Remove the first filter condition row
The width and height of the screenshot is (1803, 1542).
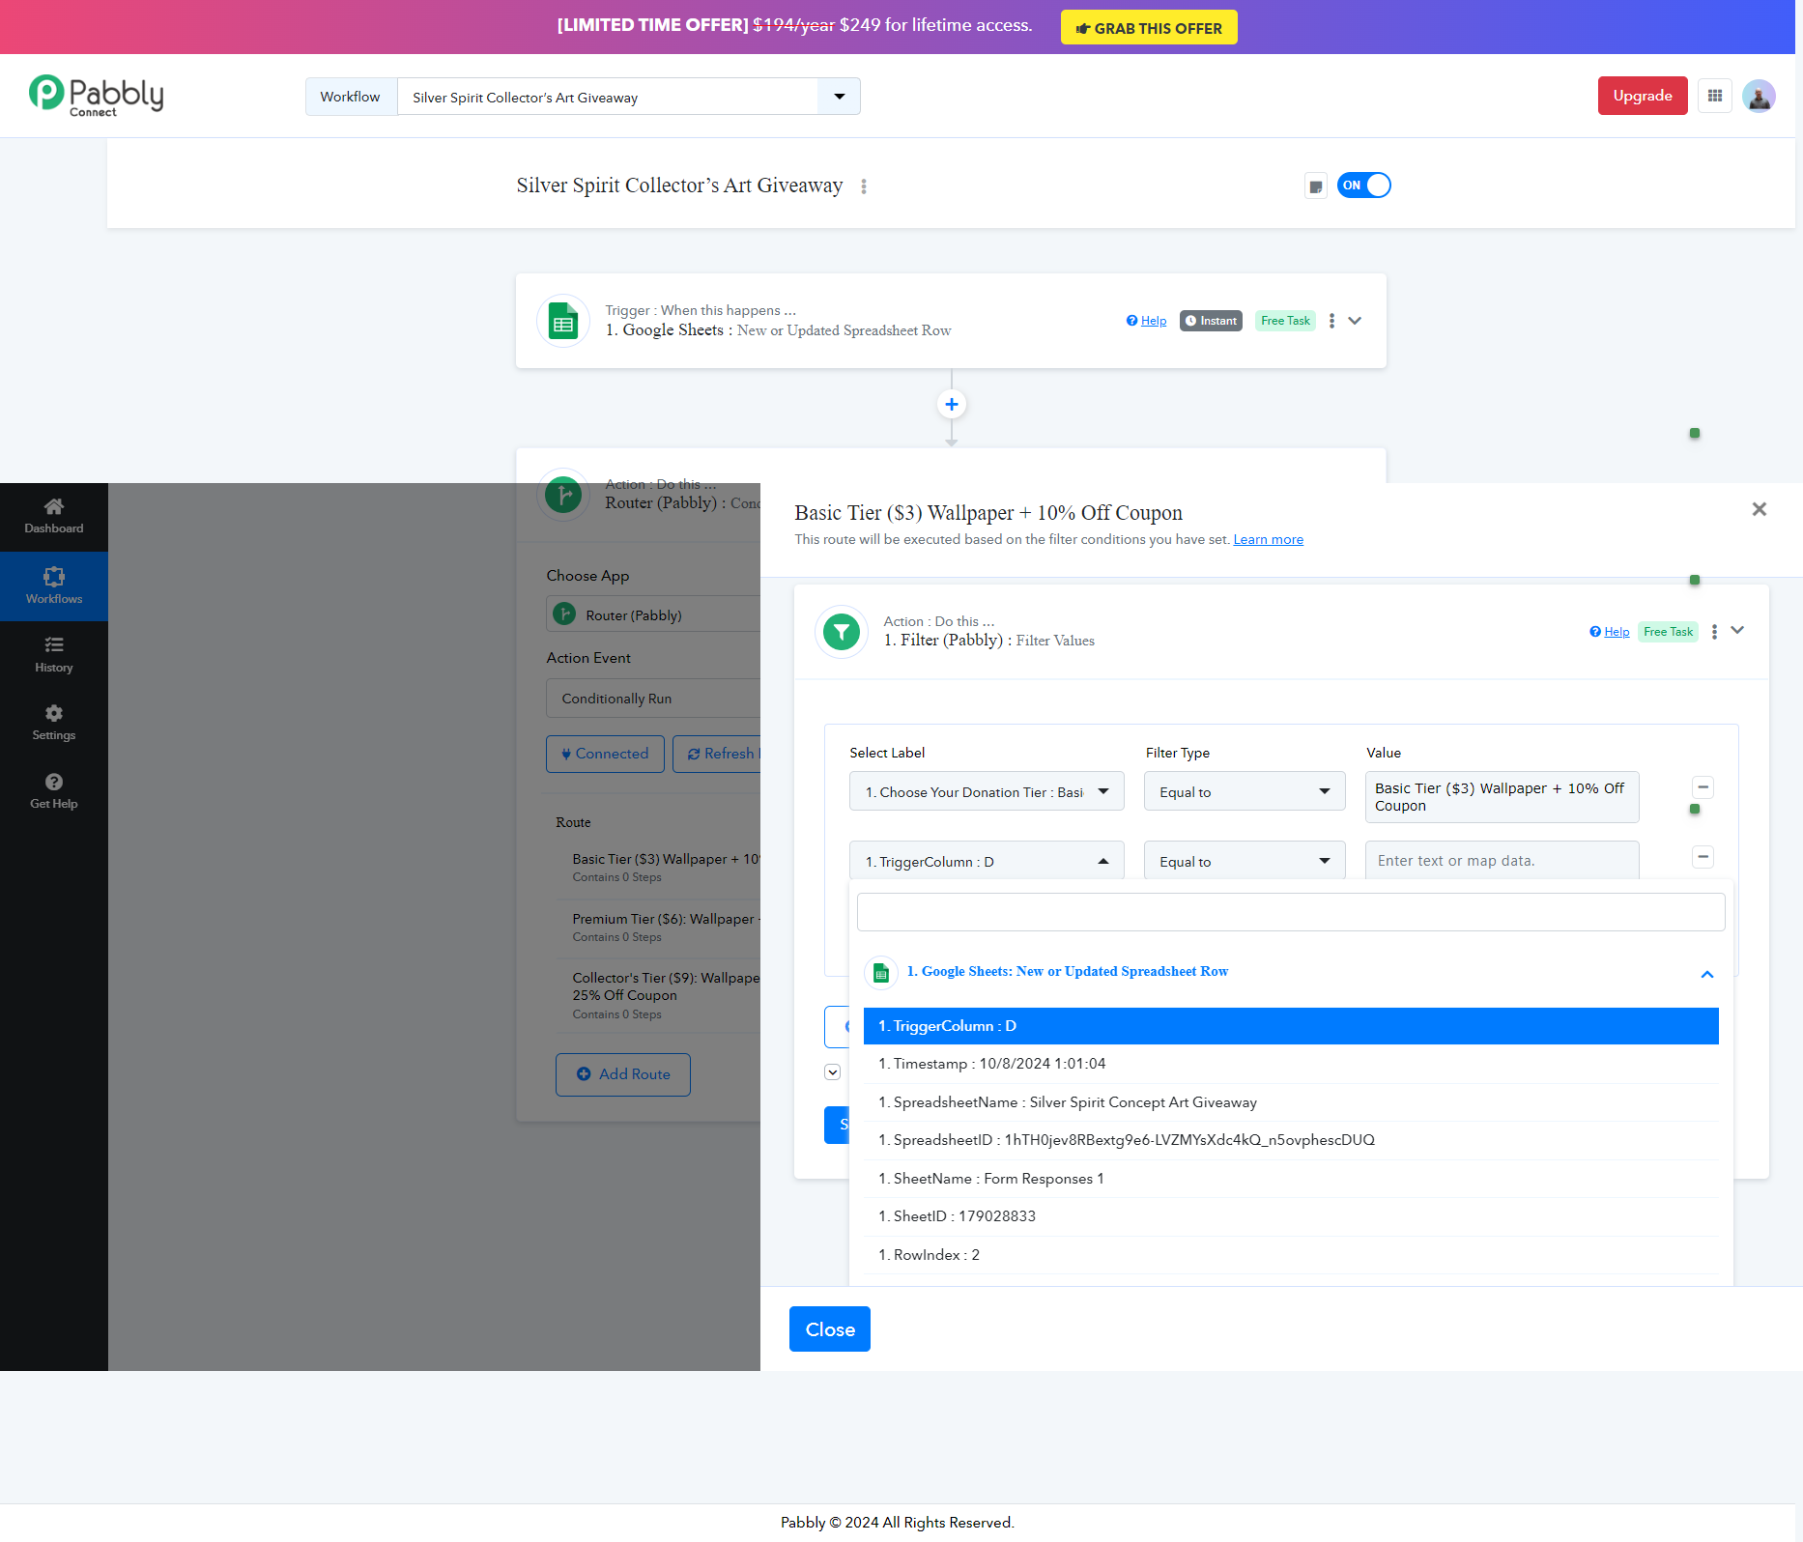1703,787
